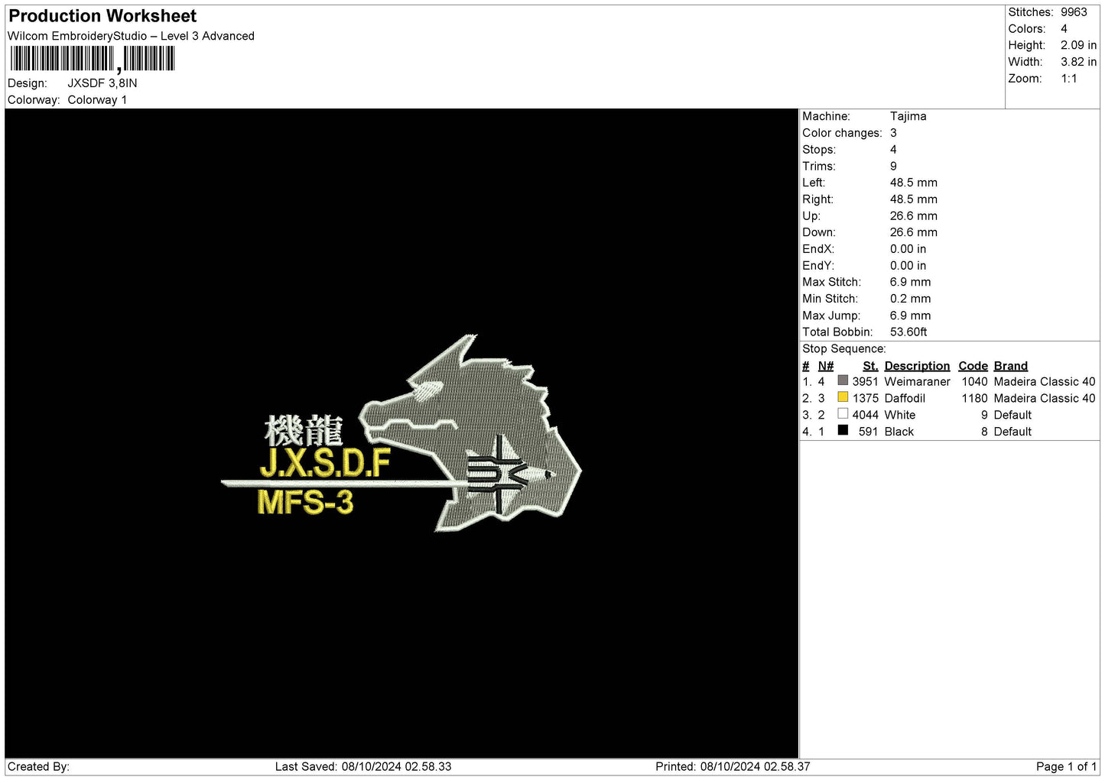The image size is (1105, 780).
Task: Click the Black thread color swatch
Action: (x=843, y=431)
